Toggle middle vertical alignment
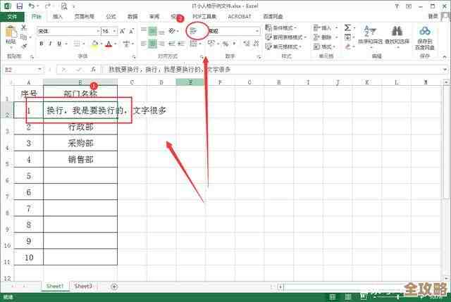The height and width of the screenshot is (302, 451). 152,31
